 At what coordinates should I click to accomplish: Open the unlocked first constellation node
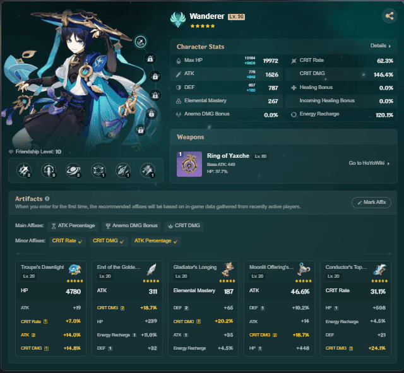(x=141, y=42)
